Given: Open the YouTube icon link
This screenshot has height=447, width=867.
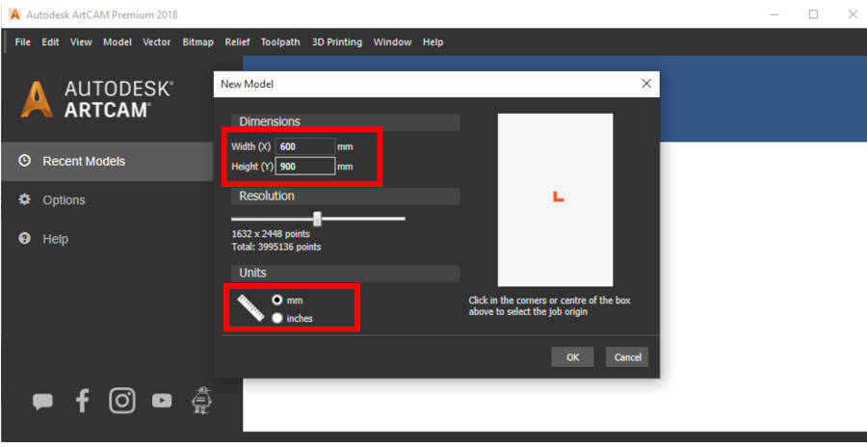Looking at the screenshot, I should pyautogui.click(x=162, y=401).
